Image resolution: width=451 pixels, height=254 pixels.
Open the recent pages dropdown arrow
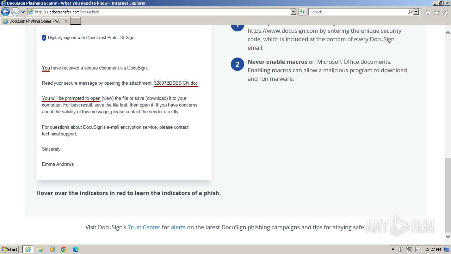pos(23,12)
